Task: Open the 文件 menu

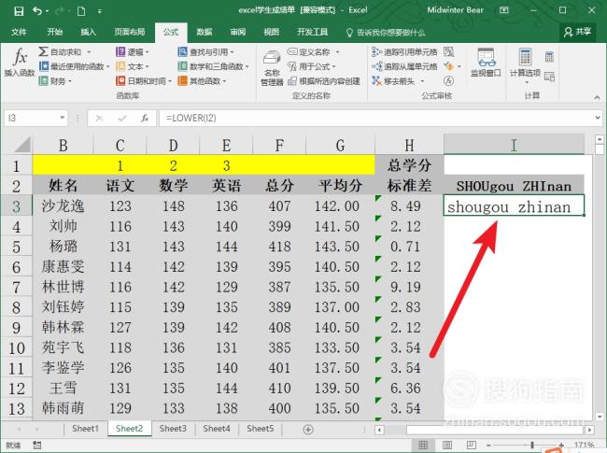Action: (19, 32)
